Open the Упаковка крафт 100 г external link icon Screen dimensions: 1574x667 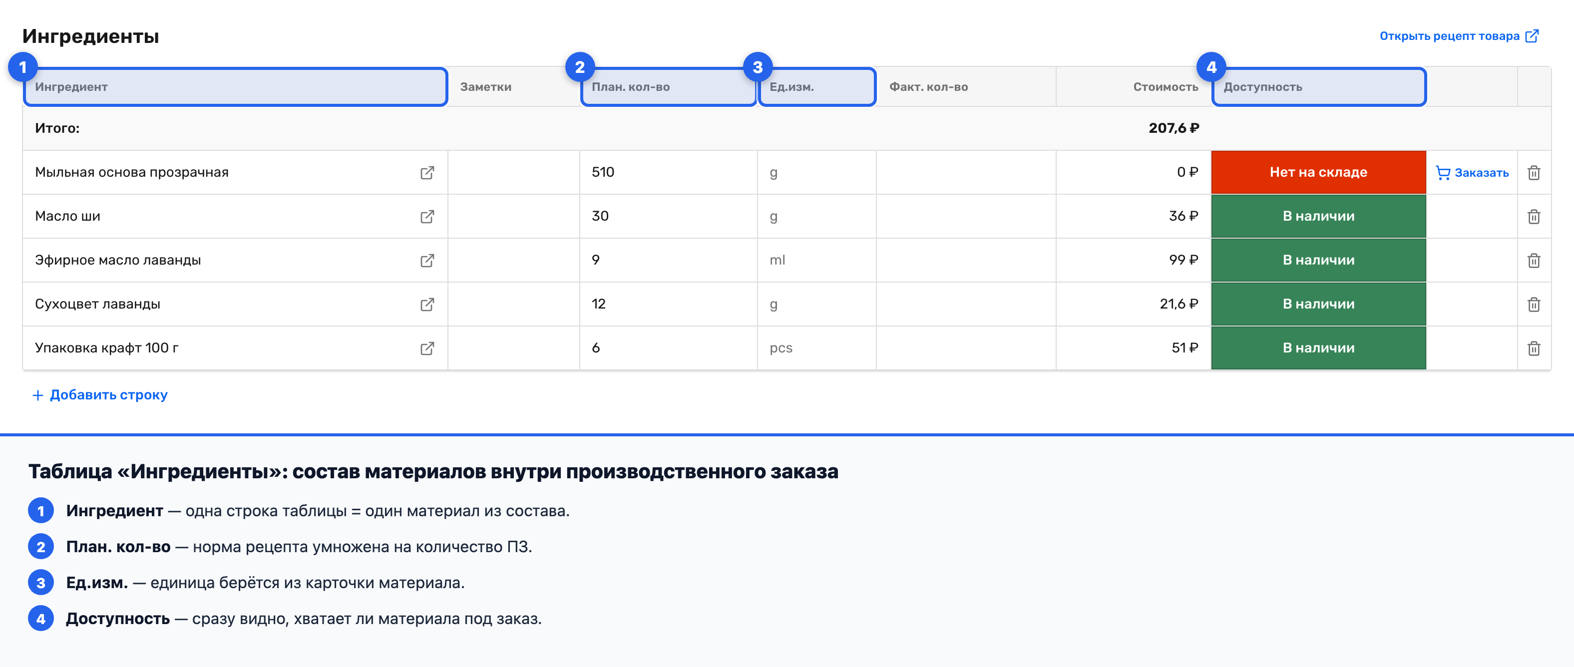click(x=427, y=349)
